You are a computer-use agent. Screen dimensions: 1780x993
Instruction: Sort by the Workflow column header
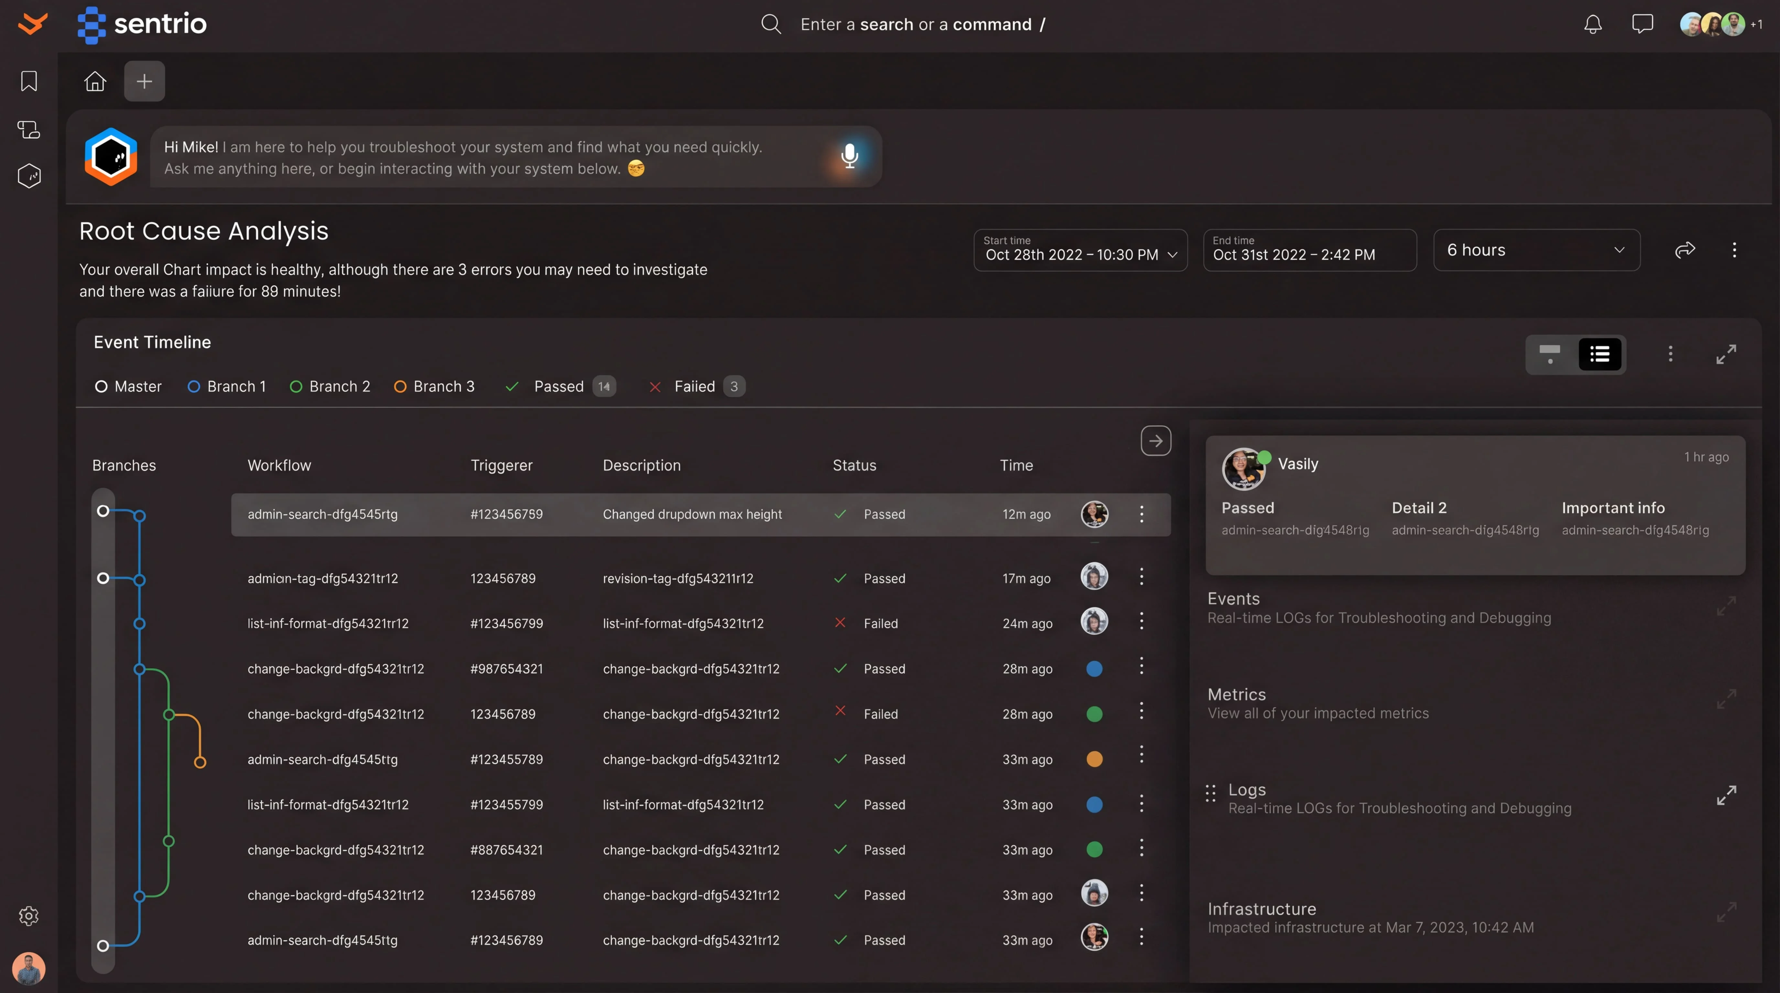coord(279,465)
